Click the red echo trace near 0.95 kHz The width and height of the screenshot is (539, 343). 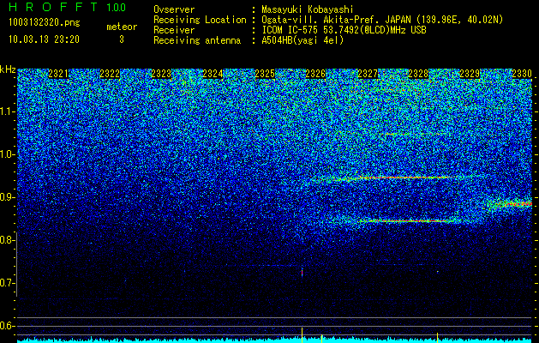click(404, 178)
